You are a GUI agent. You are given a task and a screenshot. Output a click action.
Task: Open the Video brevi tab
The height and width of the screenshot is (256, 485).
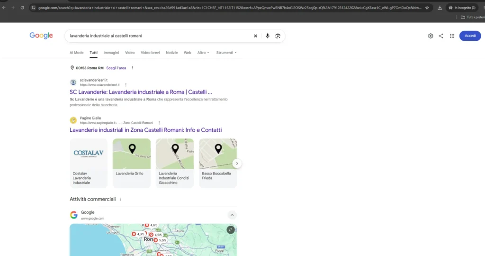tap(150, 53)
